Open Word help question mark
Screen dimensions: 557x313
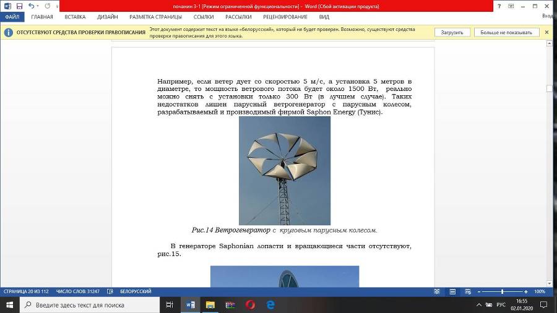(x=499, y=6)
